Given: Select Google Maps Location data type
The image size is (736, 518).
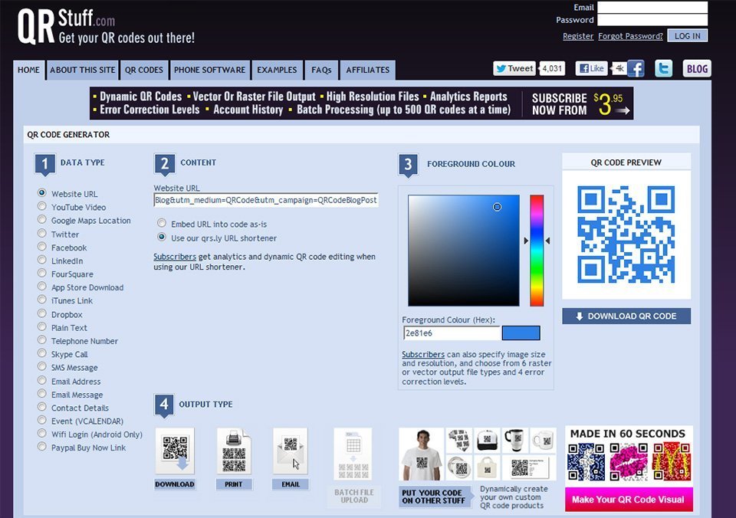Looking at the screenshot, I should click(x=41, y=219).
